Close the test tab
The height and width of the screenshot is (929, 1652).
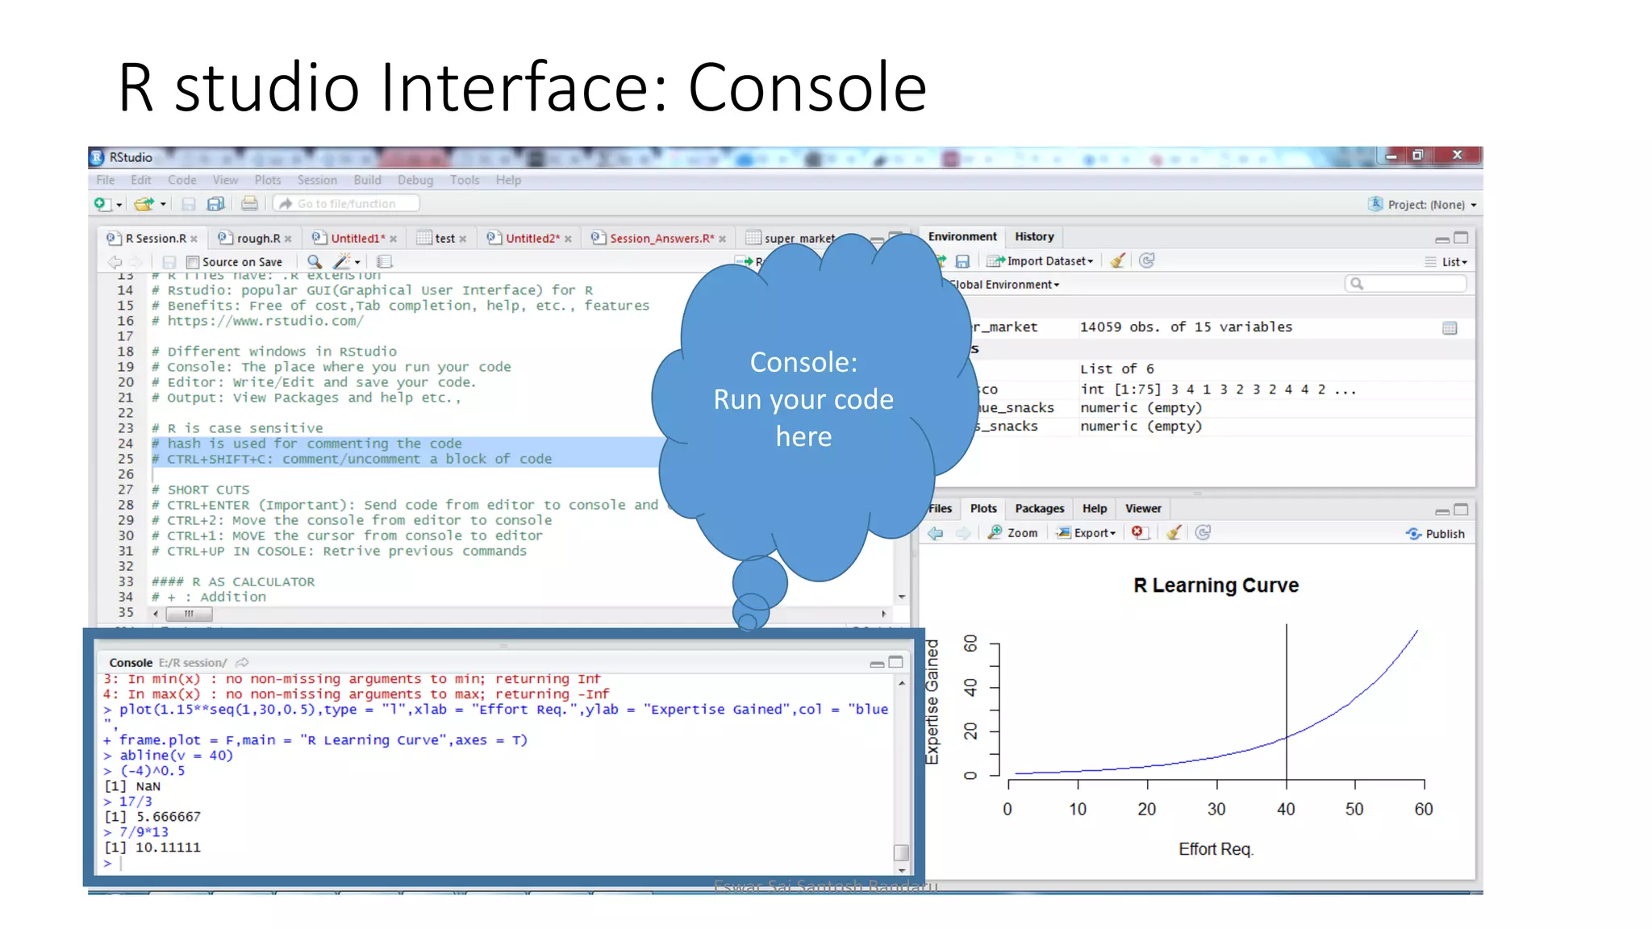pyautogui.click(x=463, y=240)
